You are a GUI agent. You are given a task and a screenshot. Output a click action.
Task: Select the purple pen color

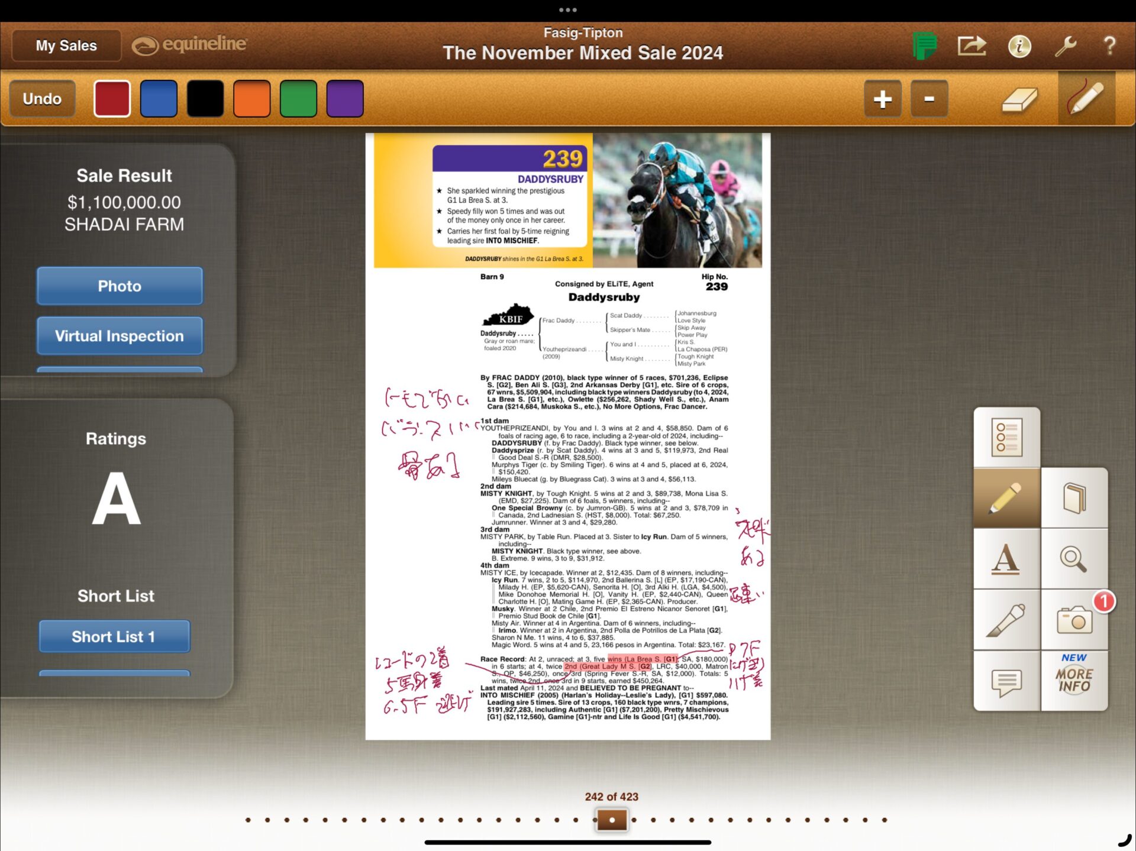point(345,98)
